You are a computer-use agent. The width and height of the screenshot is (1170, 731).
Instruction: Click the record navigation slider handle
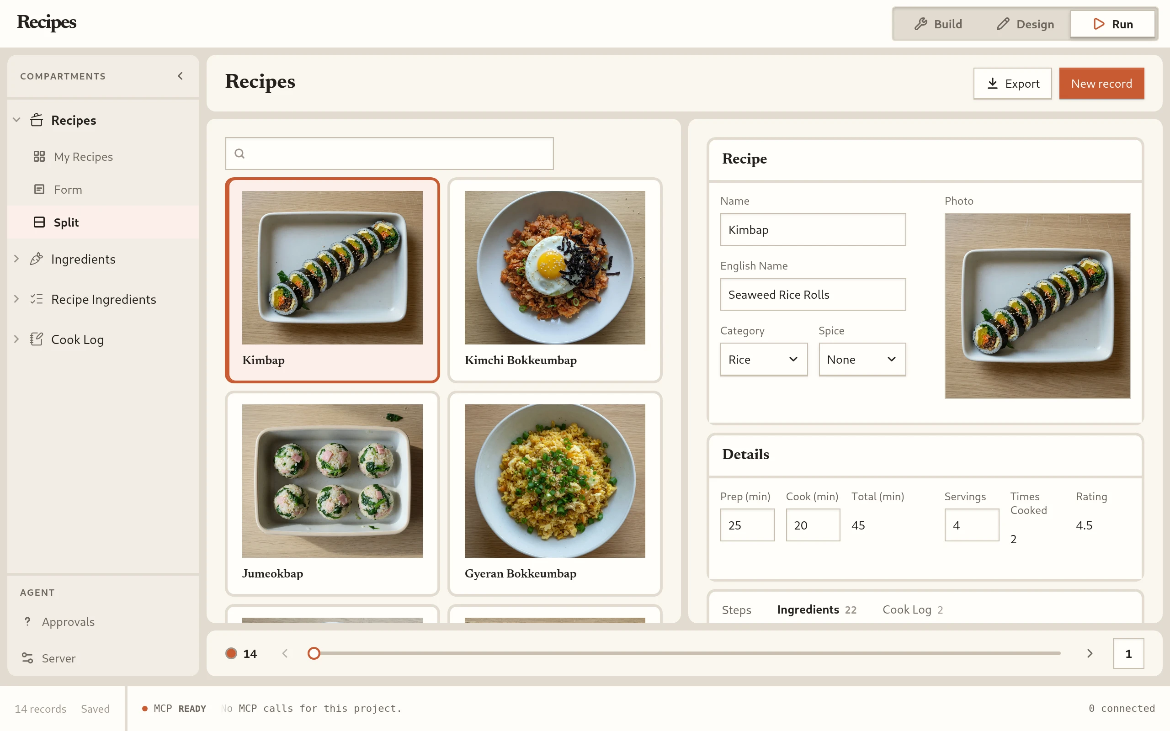pyautogui.click(x=314, y=653)
